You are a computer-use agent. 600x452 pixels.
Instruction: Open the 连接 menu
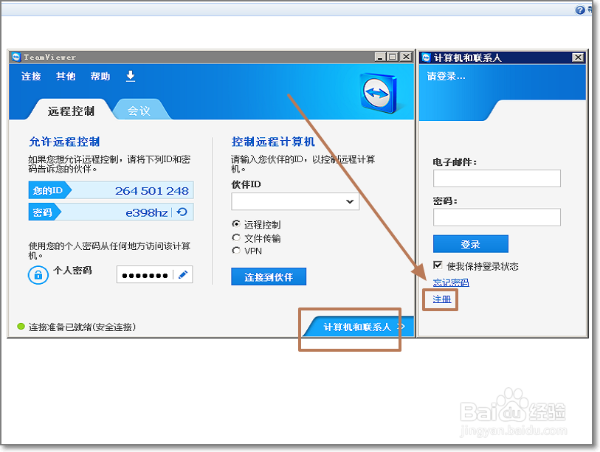point(30,76)
